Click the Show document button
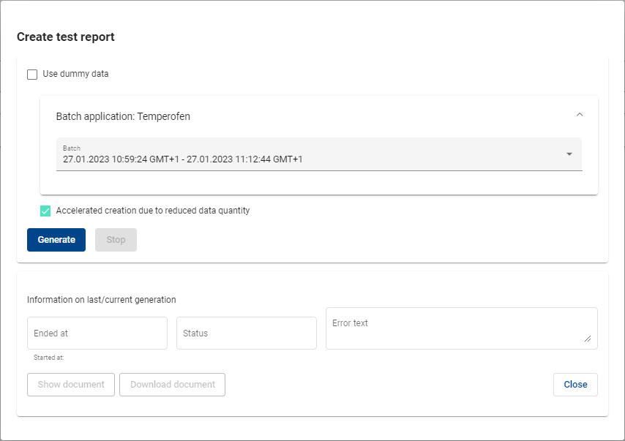Viewport: 625px width, 441px height. point(71,385)
